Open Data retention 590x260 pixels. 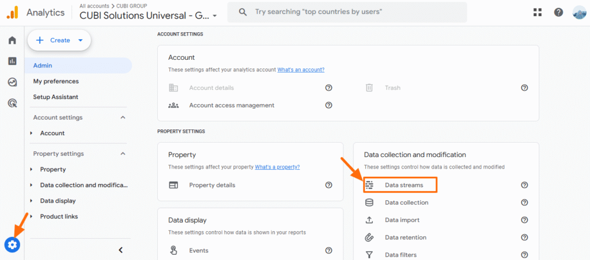(406, 238)
